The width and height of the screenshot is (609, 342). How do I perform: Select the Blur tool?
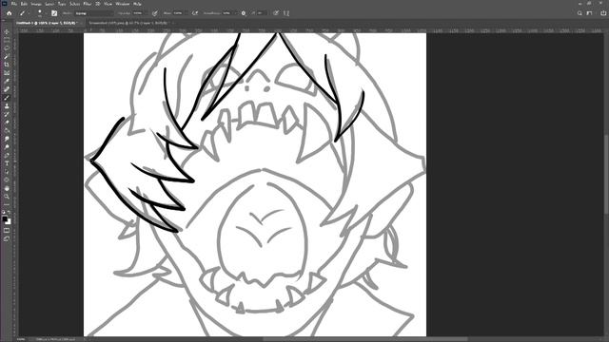coord(7,139)
